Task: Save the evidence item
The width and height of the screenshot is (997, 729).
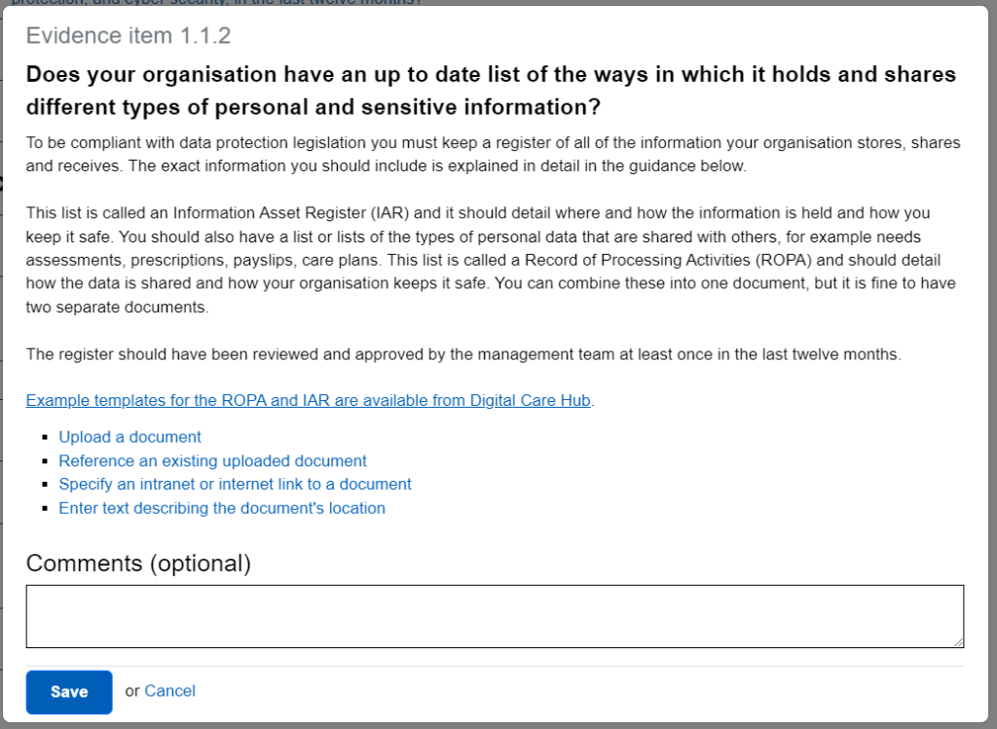Action: point(68,692)
